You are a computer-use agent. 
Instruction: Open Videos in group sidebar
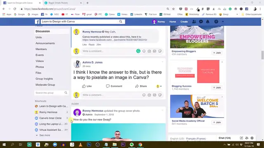(x=40, y=61)
